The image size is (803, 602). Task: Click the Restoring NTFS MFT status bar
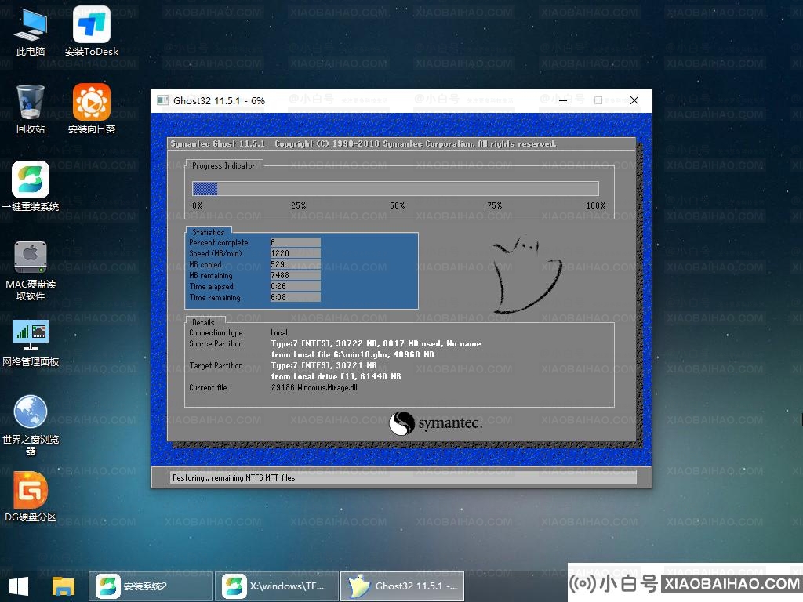pyautogui.click(x=400, y=477)
